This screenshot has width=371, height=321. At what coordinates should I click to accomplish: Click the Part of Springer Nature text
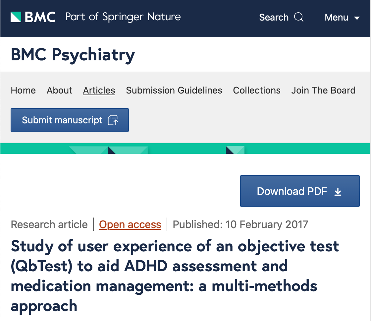coord(123,17)
